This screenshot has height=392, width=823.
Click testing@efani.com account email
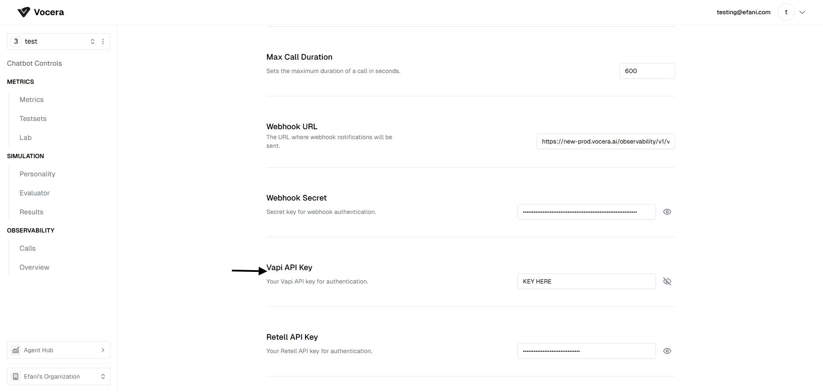[743, 12]
